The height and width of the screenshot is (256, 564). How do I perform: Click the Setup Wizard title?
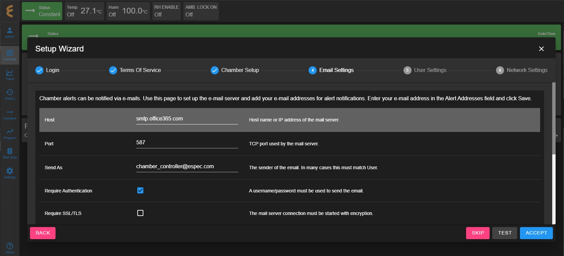click(60, 49)
